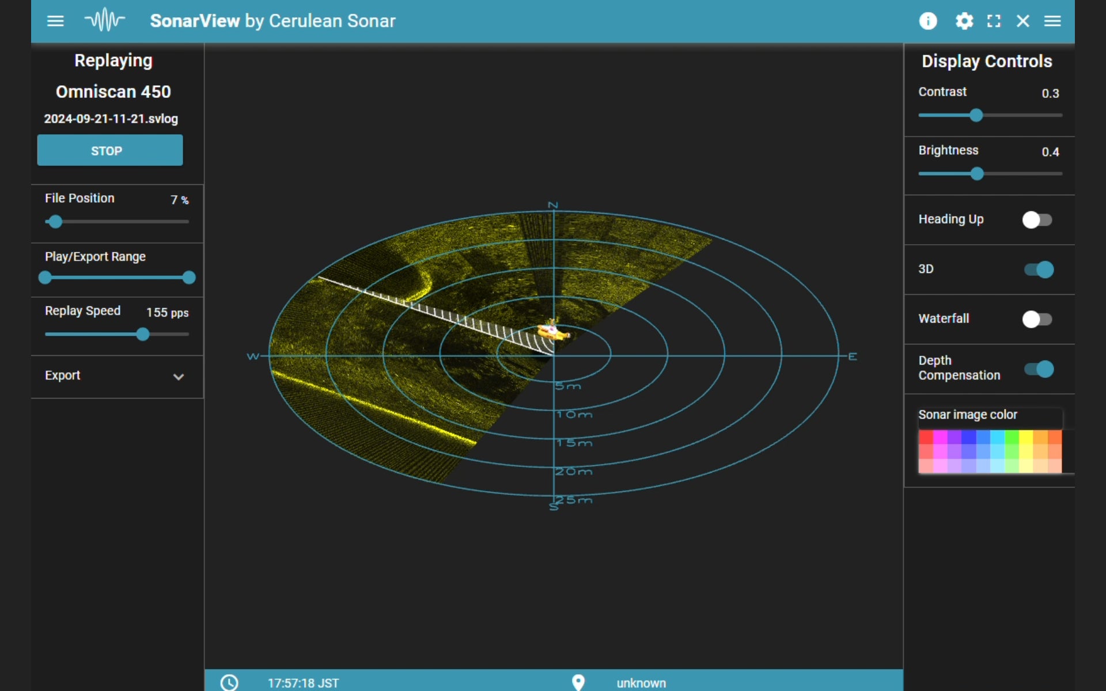Image resolution: width=1106 pixels, height=691 pixels.
Task: Click the Cerulean waveform logo icon
Action: [x=105, y=21]
